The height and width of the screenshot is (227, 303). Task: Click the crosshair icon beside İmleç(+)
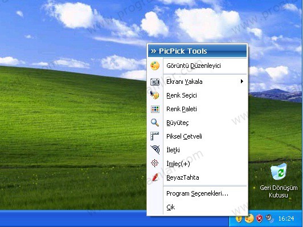tap(155, 163)
